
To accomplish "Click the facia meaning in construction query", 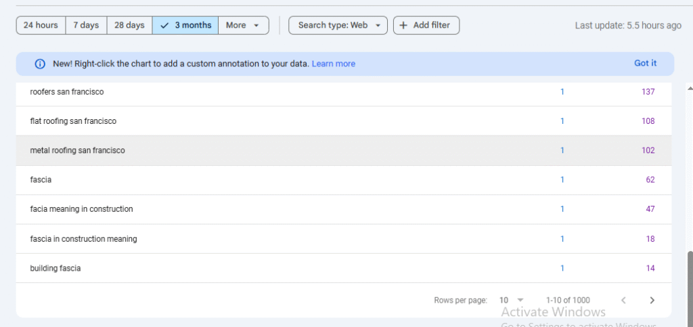I will pyautogui.click(x=81, y=209).
